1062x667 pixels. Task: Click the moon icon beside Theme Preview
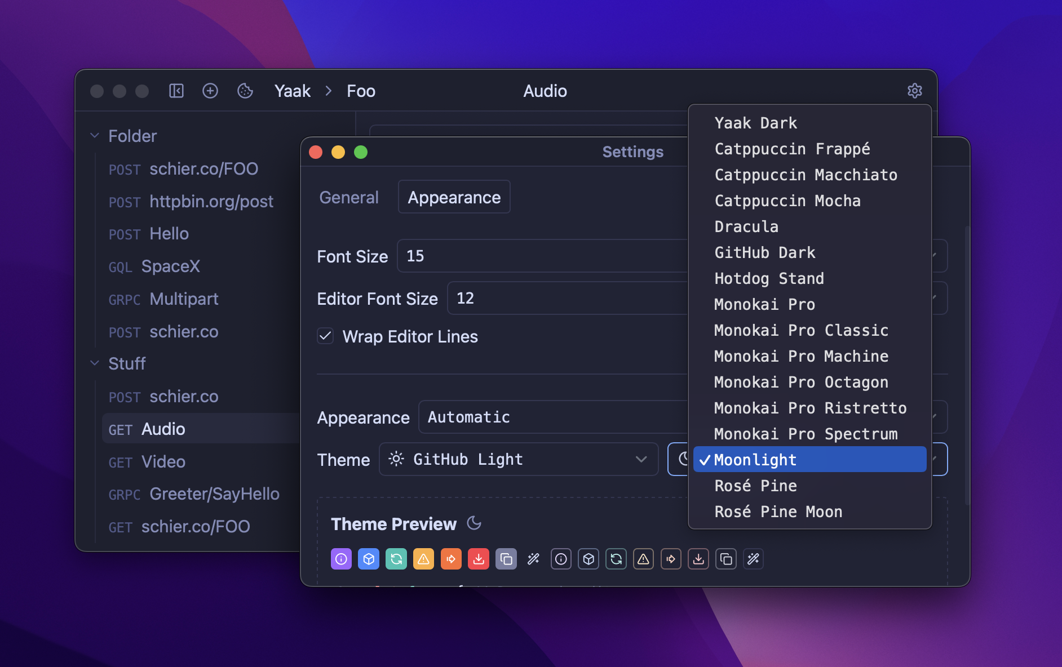coord(474,523)
